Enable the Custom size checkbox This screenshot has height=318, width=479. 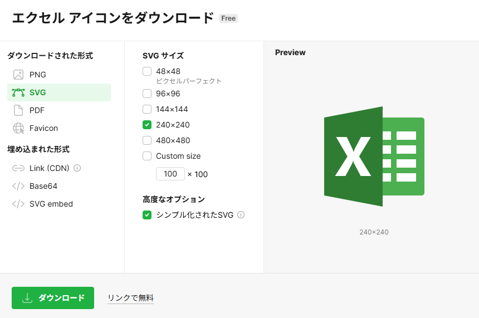tap(147, 156)
